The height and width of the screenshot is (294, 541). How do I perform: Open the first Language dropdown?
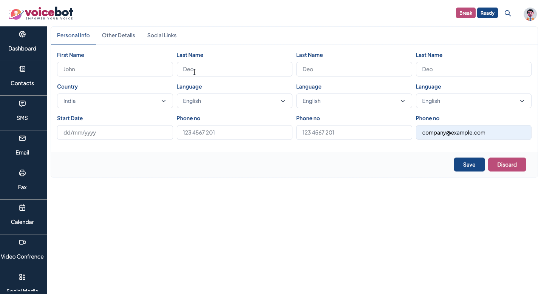[x=234, y=101]
